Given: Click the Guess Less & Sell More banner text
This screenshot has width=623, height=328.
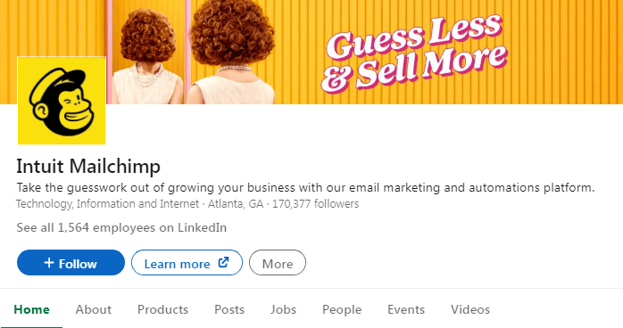Looking at the screenshot, I should pyautogui.click(x=414, y=53).
